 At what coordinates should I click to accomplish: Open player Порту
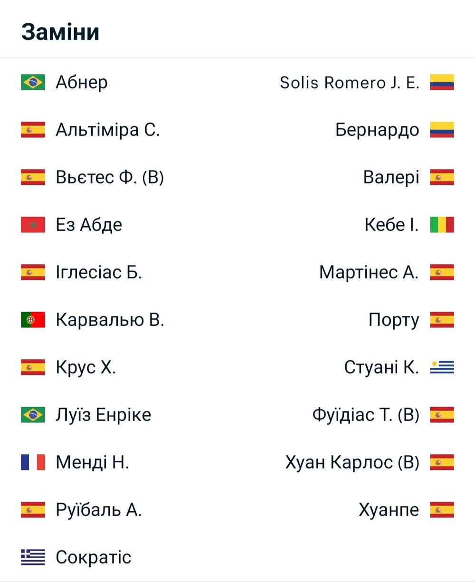(x=394, y=320)
